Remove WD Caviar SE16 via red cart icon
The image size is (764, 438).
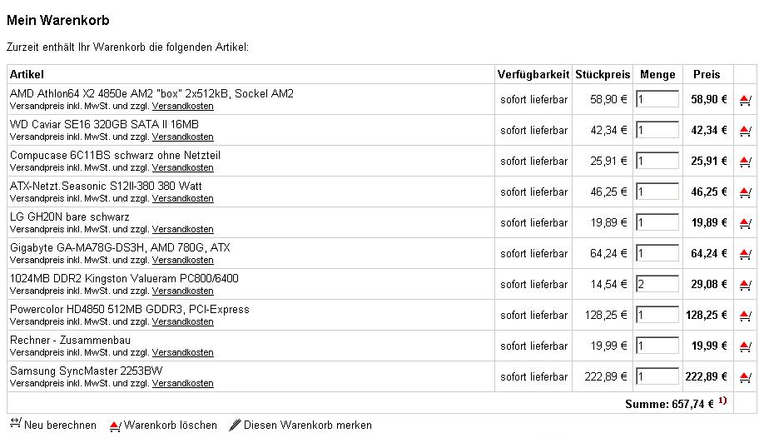[745, 131]
